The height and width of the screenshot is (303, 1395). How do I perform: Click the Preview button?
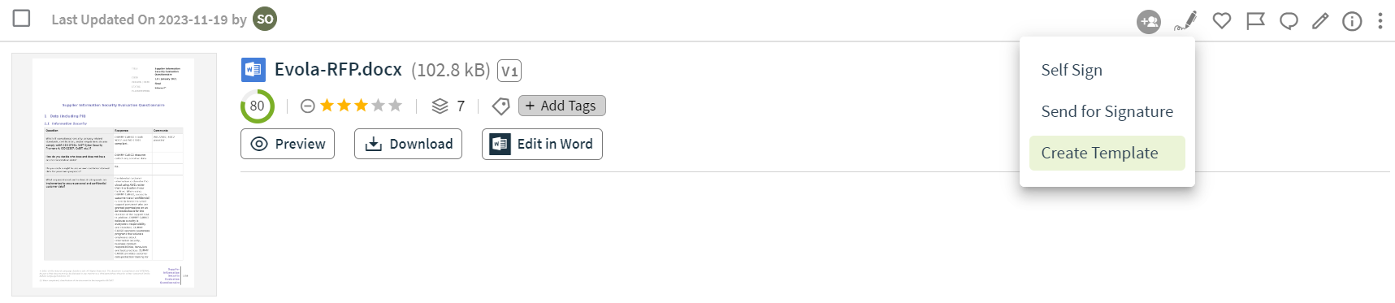coord(288,144)
